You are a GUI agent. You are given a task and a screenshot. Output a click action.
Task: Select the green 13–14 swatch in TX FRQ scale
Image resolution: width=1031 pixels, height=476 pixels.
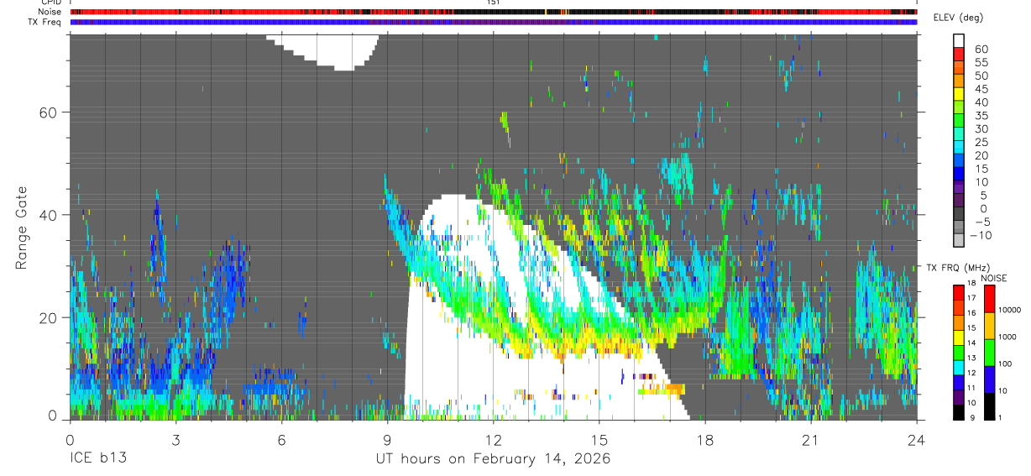pyautogui.click(x=959, y=353)
